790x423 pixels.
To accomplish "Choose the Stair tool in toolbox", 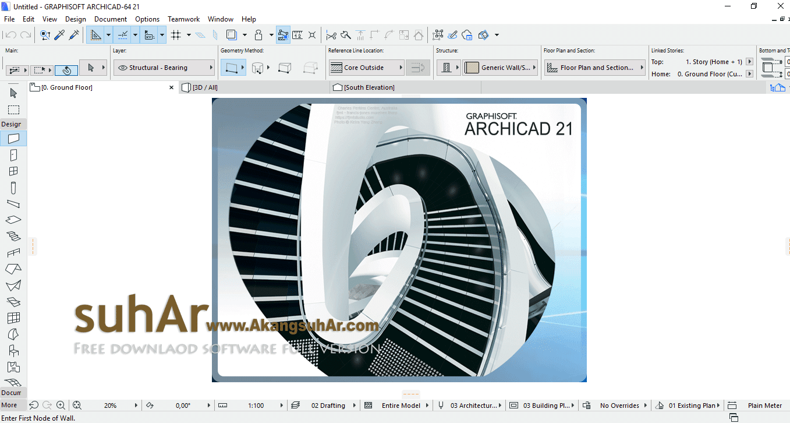I will tap(13, 237).
